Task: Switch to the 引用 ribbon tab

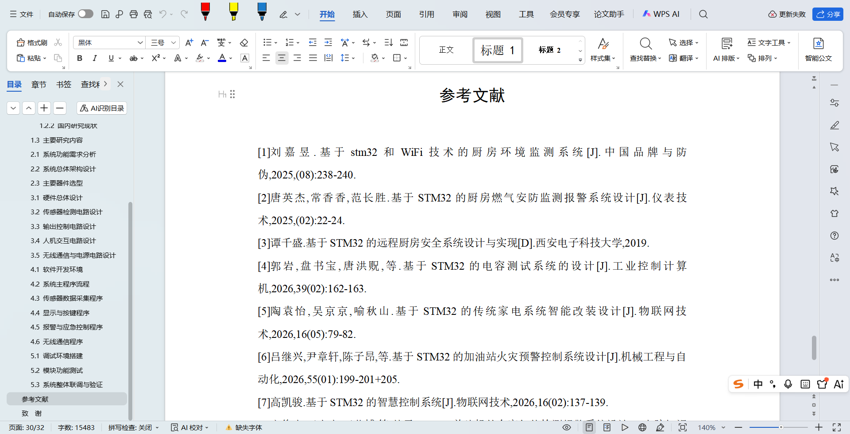Action: point(426,14)
